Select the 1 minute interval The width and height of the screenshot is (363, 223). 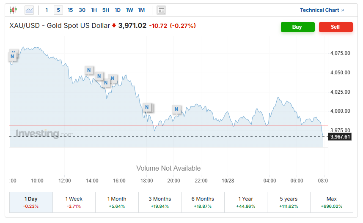(x=47, y=10)
